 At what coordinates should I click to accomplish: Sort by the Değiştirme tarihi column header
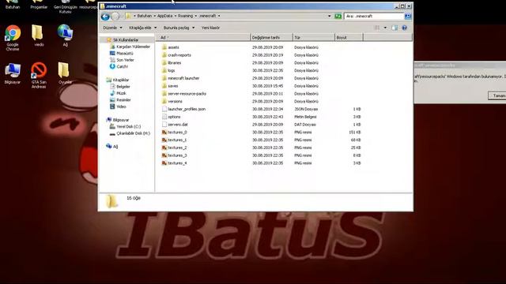point(271,38)
